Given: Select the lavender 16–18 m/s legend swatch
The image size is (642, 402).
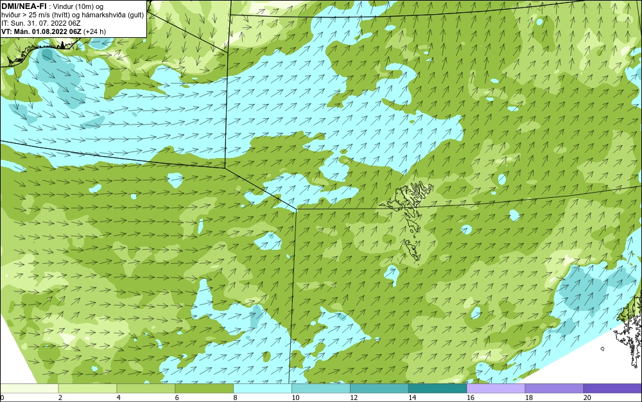Looking at the screenshot, I should (496, 389).
